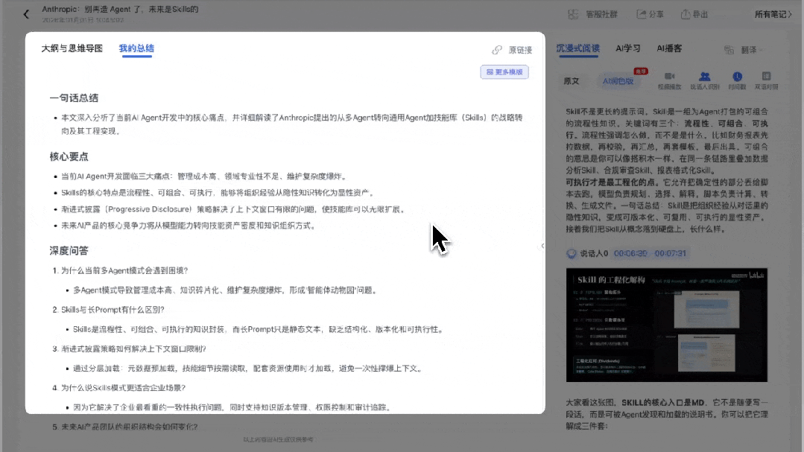Click question 为什么说Skills模式更适合企业场景?
The width and height of the screenshot is (804, 452).
123,387
